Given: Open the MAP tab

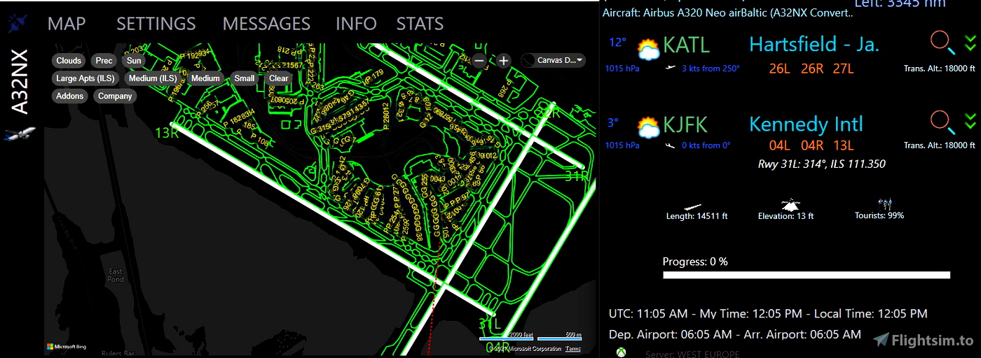Looking at the screenshot, I should 67,24.
